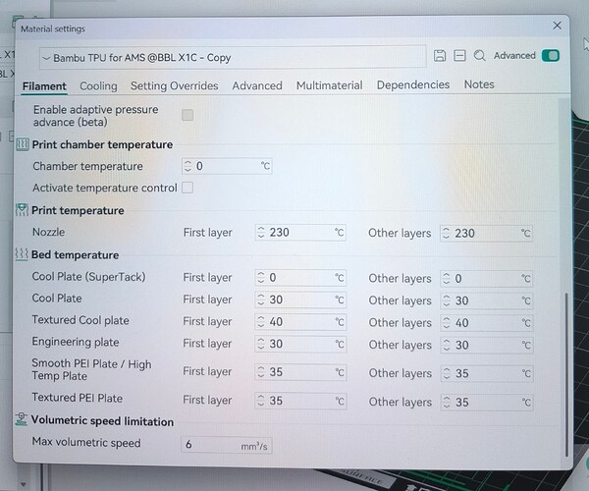Screen dimensions: 589x491
Task: Toggle the Advanced mode switch
Action: [551, 56]
